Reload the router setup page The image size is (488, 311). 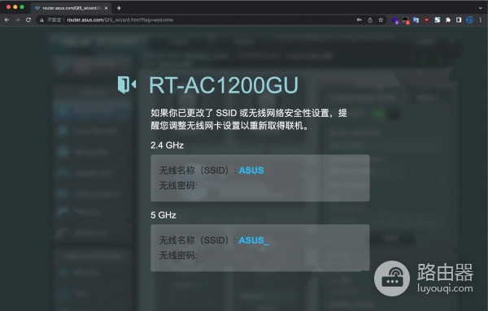(x=28, y=19)
